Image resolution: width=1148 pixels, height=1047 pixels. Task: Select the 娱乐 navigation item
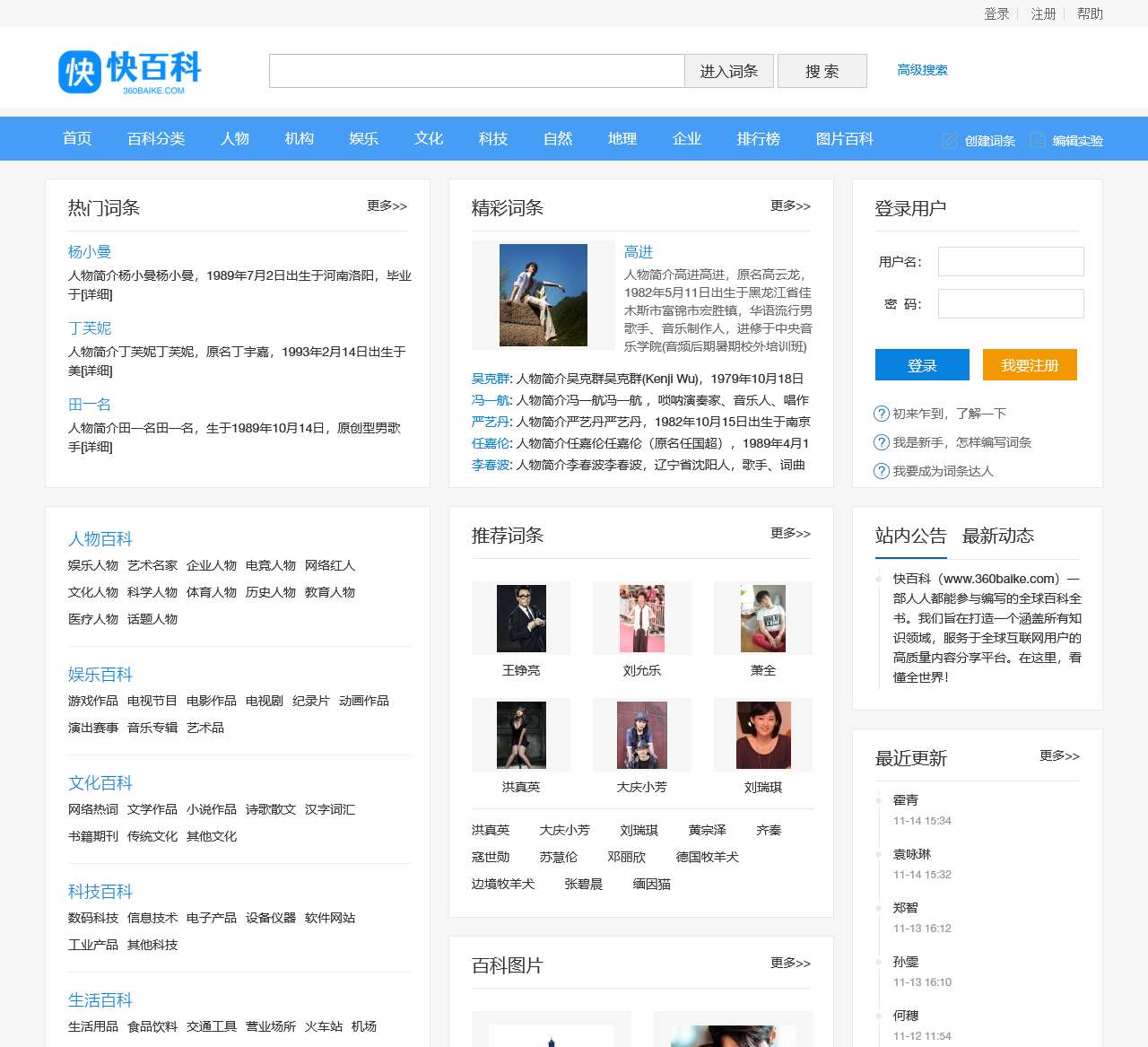[364, 139]
